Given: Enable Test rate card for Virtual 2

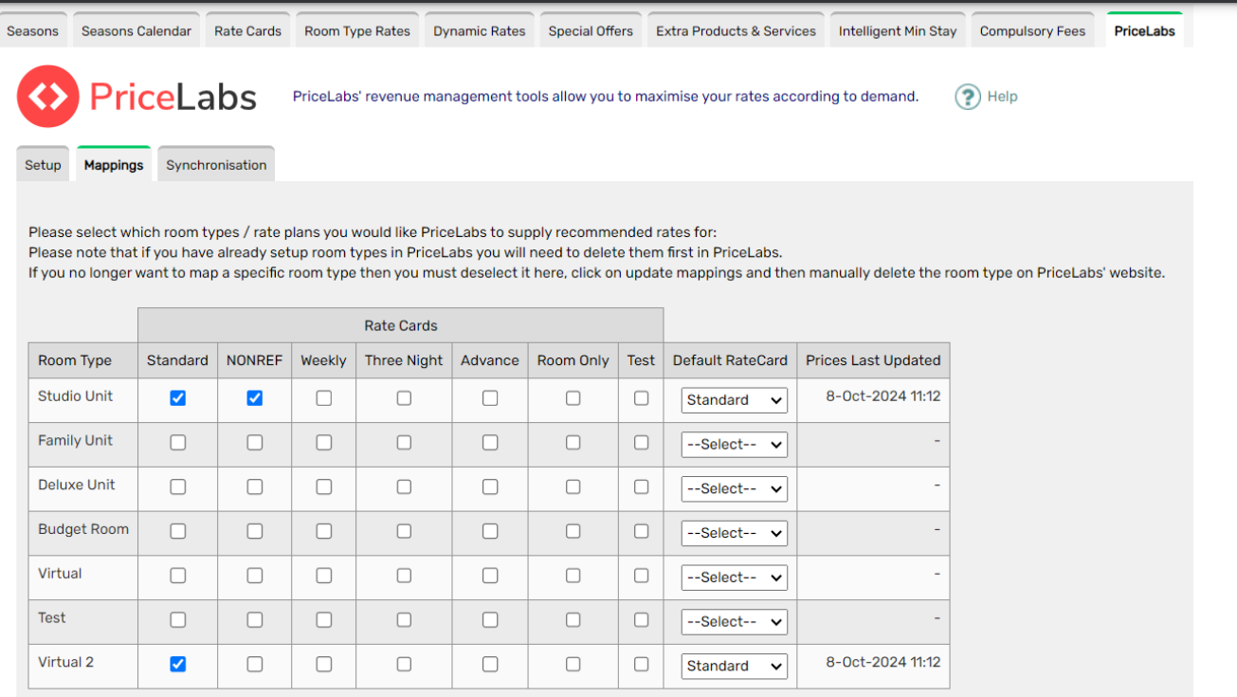Looking at the screenshot, I should (641, 665).
